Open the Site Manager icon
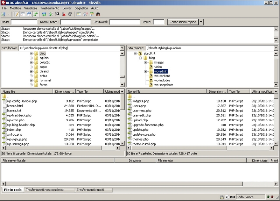Viewport: 280px width, 201px height. [x=3, y=14]
